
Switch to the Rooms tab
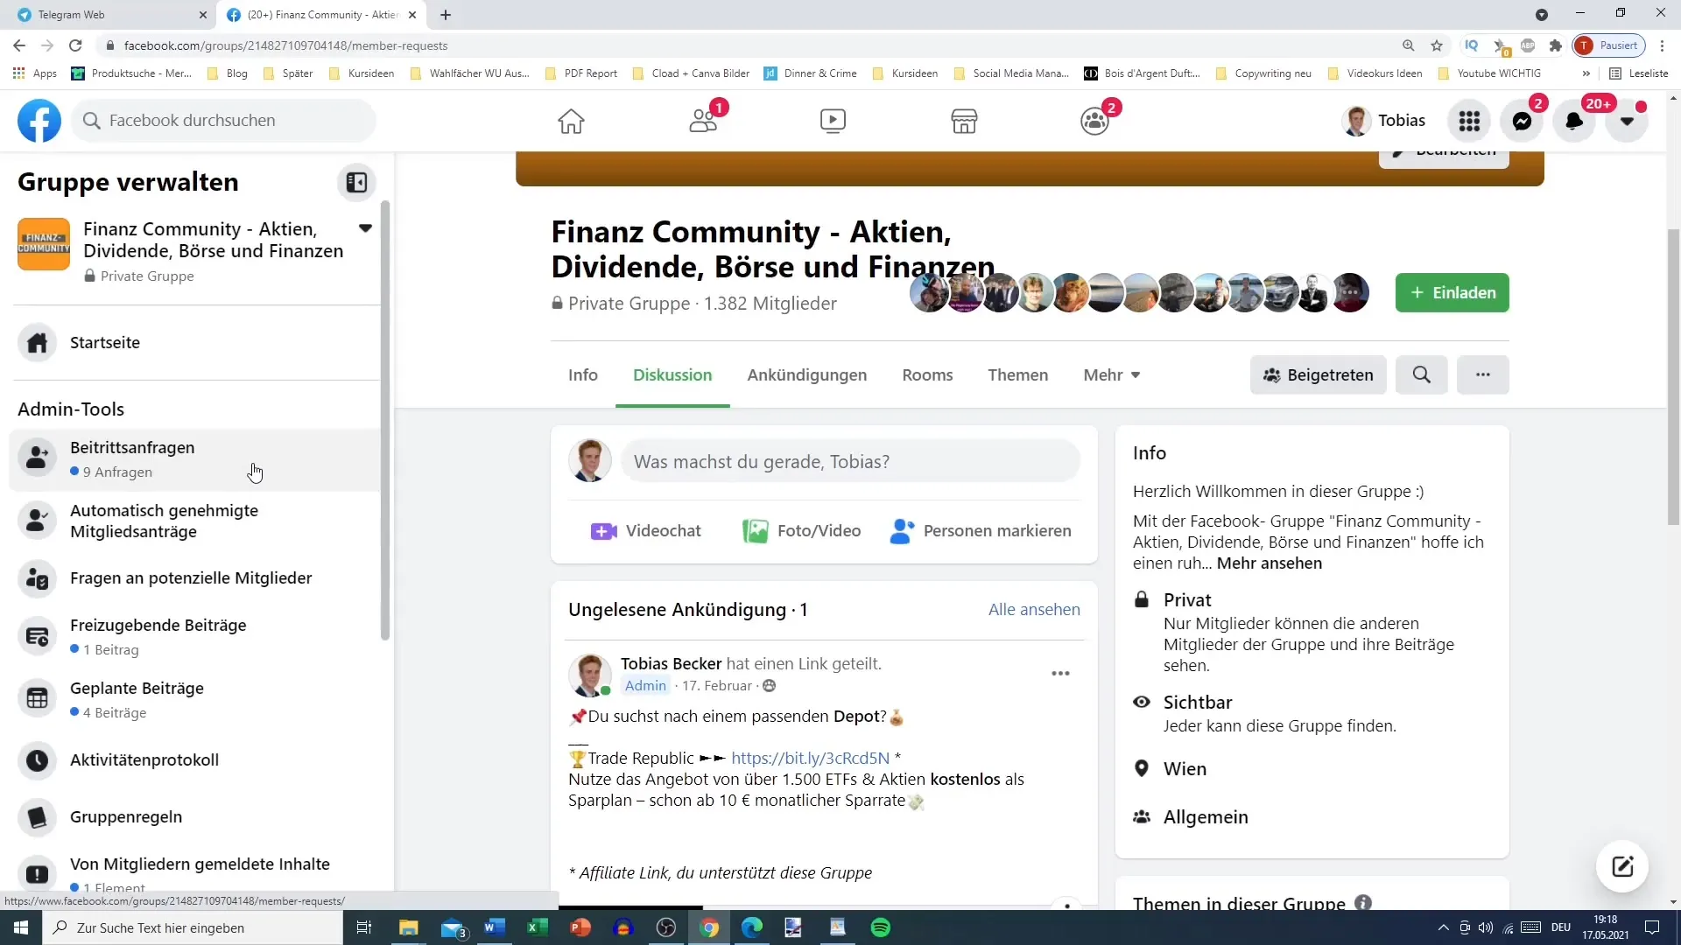point(927,374)
